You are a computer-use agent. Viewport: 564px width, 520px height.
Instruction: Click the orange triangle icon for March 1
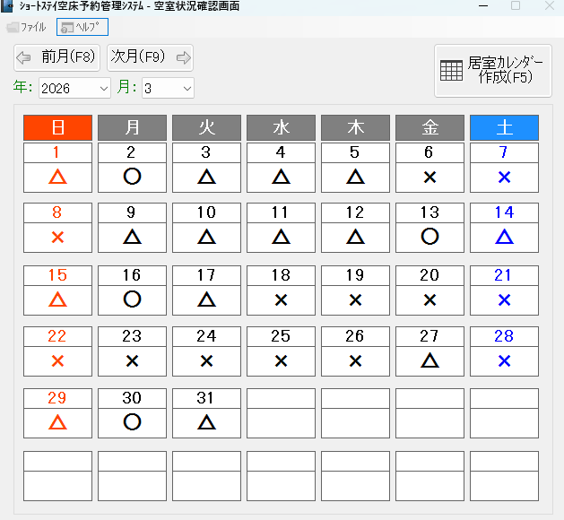(57, 177)
